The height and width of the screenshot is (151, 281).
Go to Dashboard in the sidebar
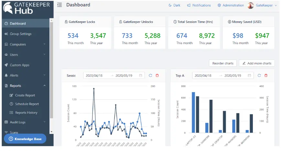click(x=26, y=24)
